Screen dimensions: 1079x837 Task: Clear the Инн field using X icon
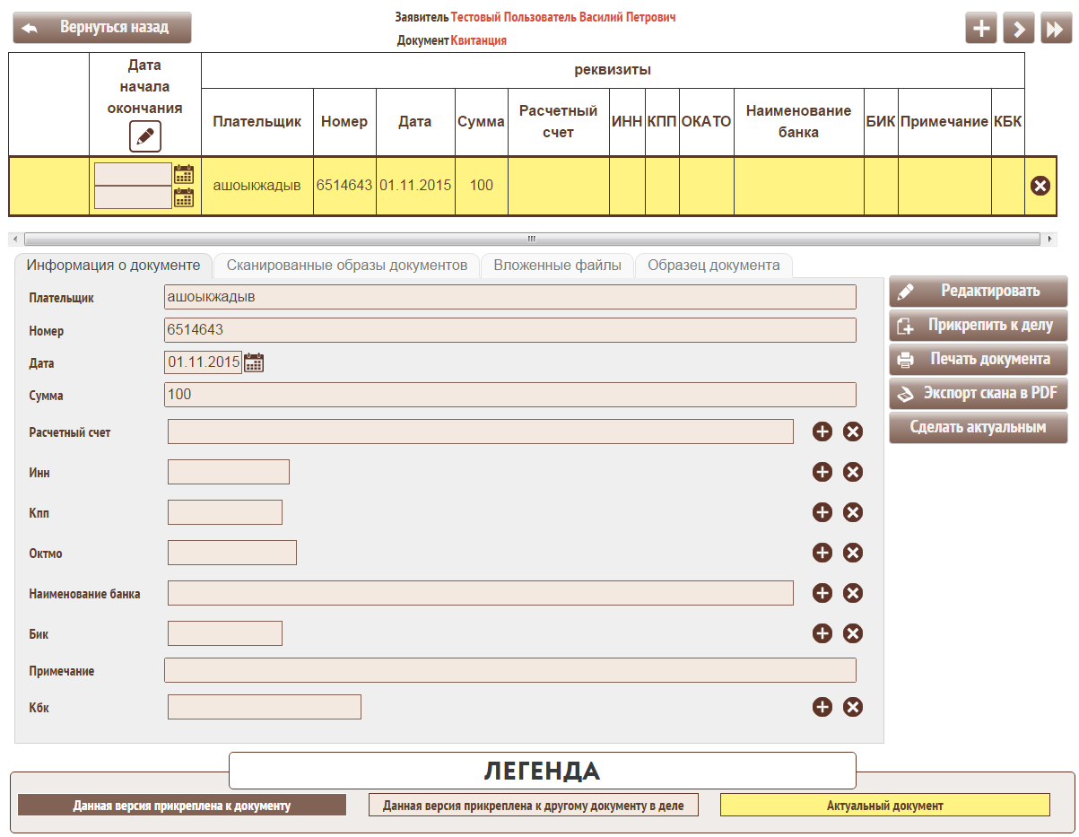(x=853, y=472)
